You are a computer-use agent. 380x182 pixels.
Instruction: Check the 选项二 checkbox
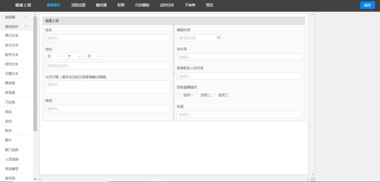(x=196, y=95)
